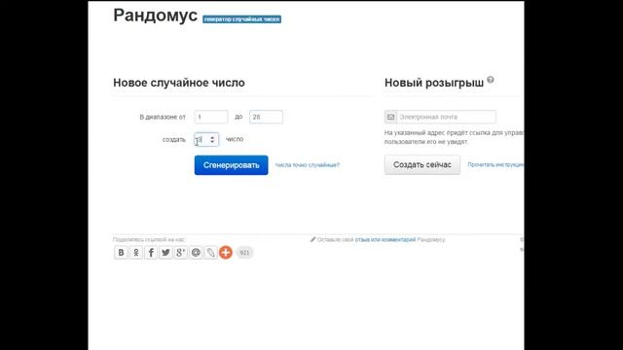Click the В диапазоне от label

point(163,117)
